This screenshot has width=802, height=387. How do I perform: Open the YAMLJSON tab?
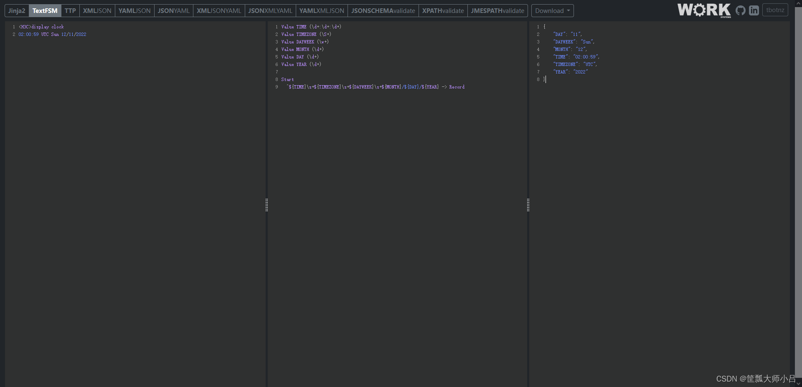pyautogui.click(x=135, y=11)
